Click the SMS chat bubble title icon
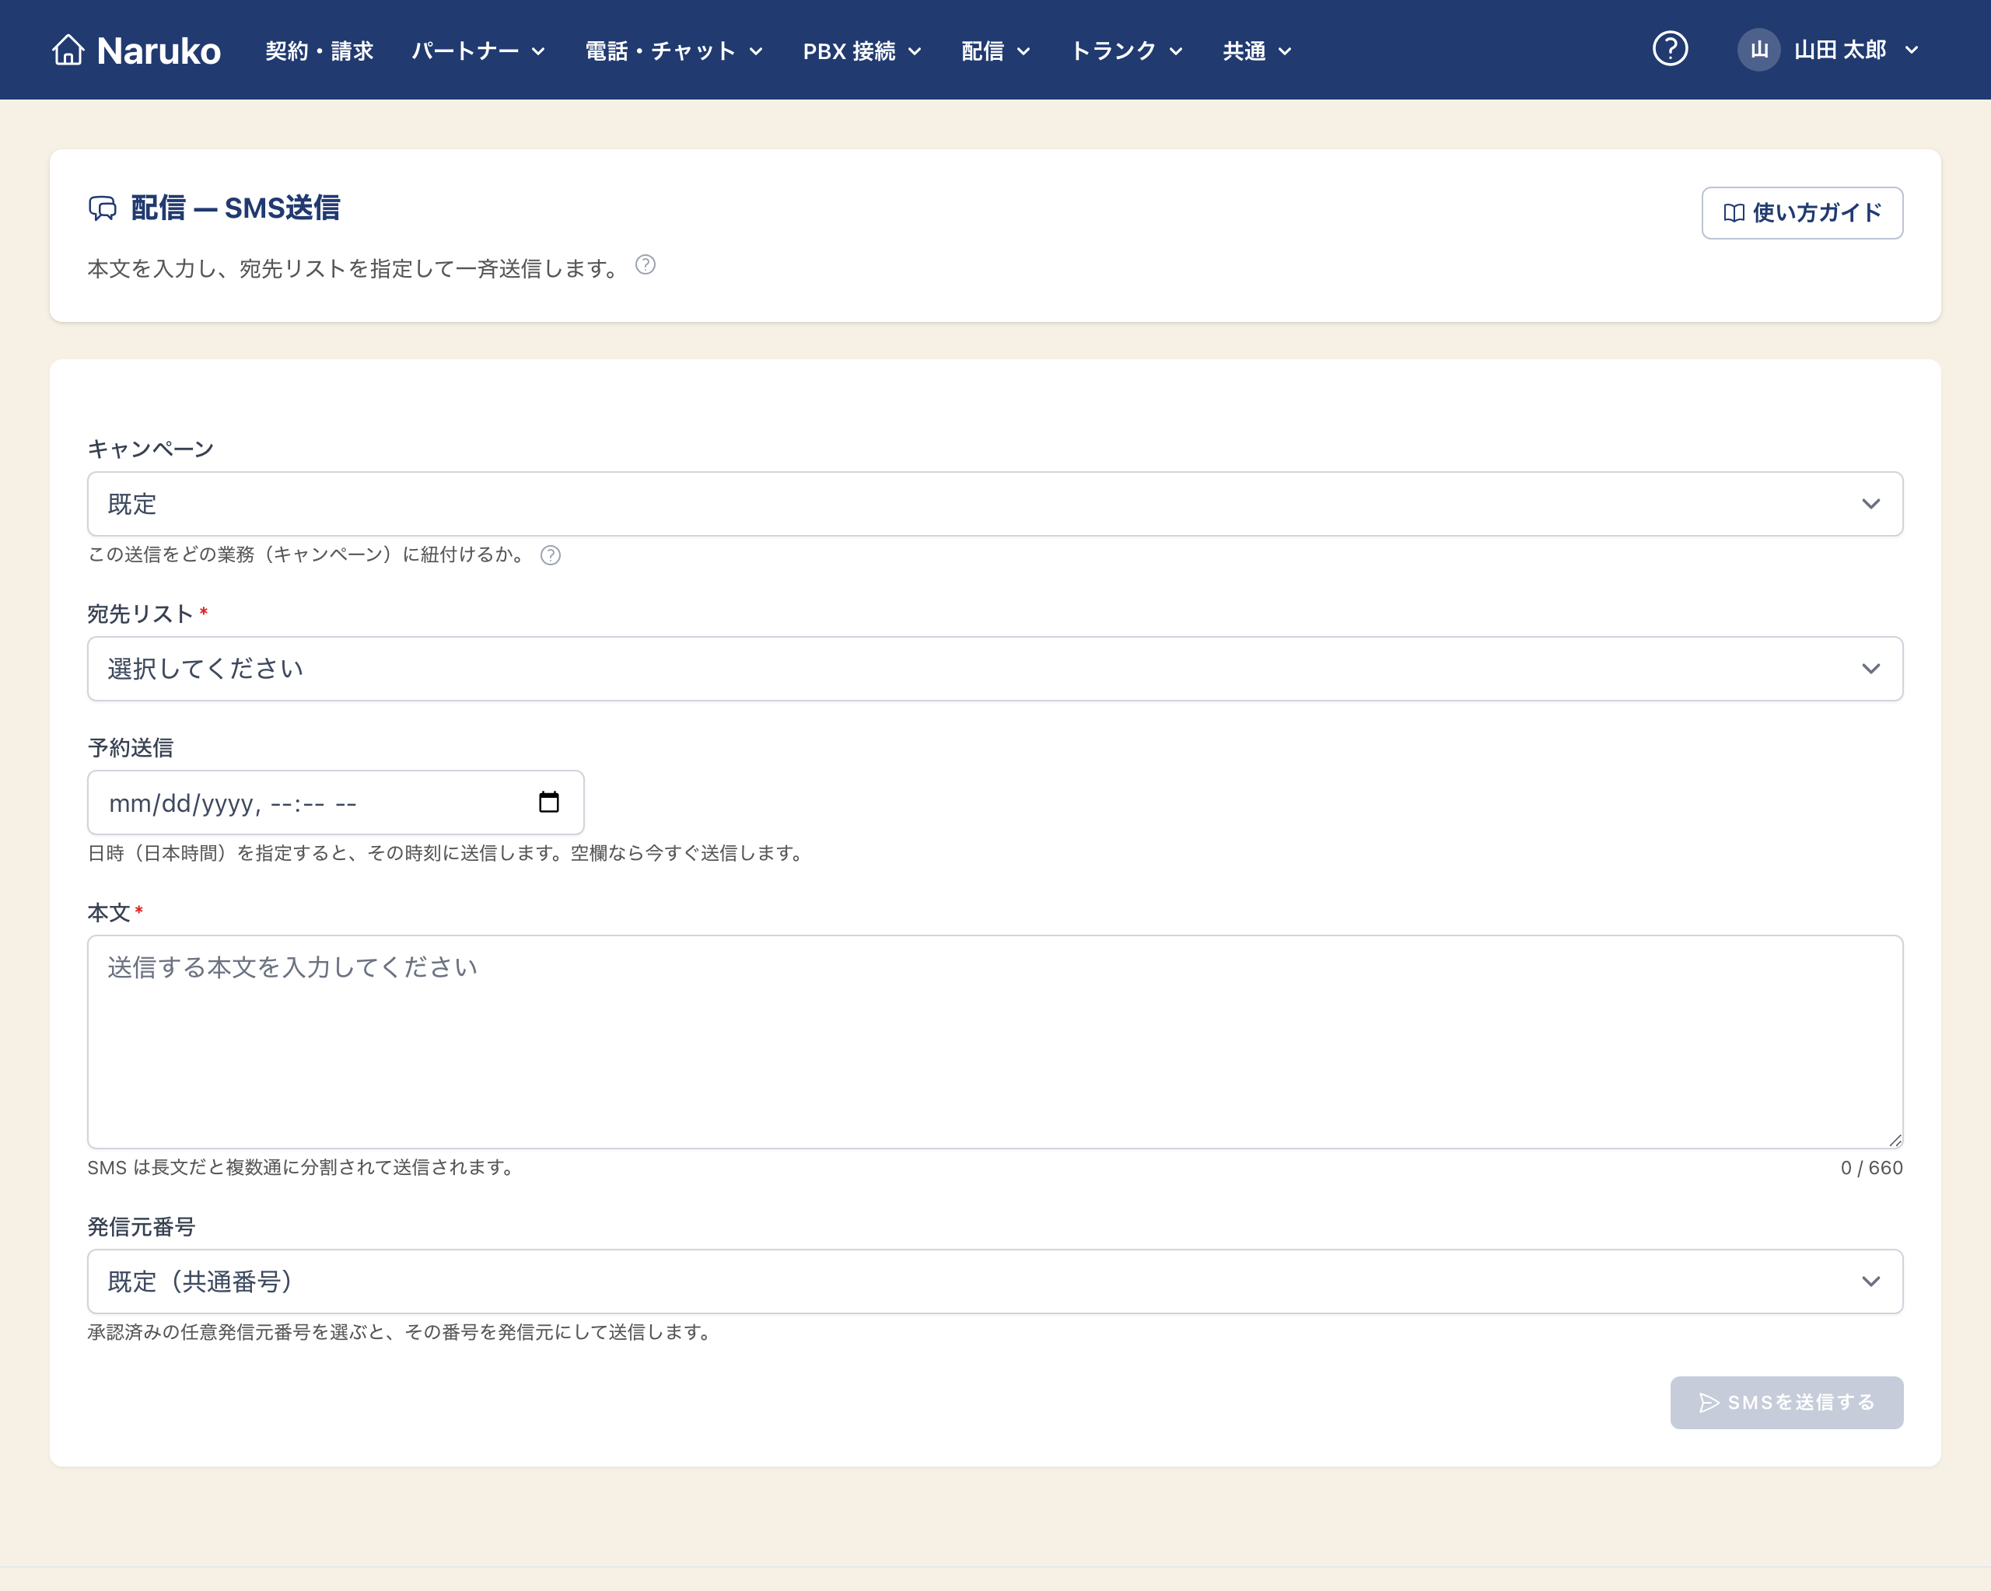The image size is (1991, 1591). (x=103, y=208)
